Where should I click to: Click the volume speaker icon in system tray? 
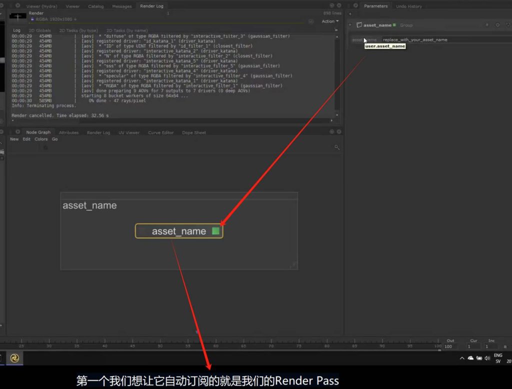[487, 358]
